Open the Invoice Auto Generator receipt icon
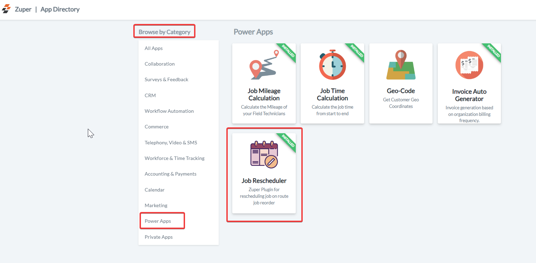This screenshot has height=263, width=536. coord(469,65)
